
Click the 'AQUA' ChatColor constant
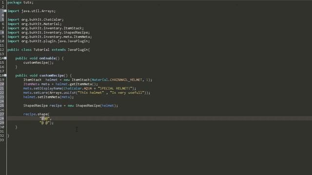[x=88, y=88]
